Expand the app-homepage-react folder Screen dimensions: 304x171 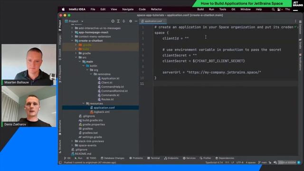(72, 32)
